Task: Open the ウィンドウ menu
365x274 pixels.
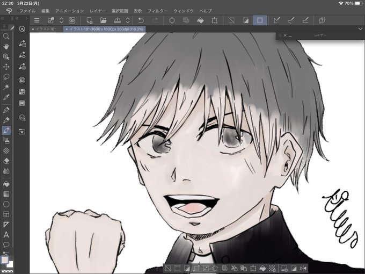Action: coord(184,11)
